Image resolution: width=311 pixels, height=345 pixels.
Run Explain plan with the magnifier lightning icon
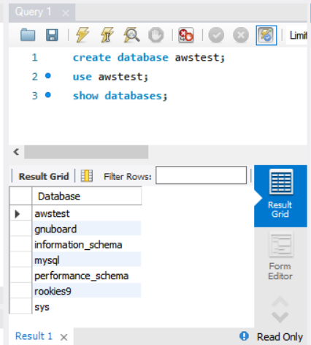point(131,35)
